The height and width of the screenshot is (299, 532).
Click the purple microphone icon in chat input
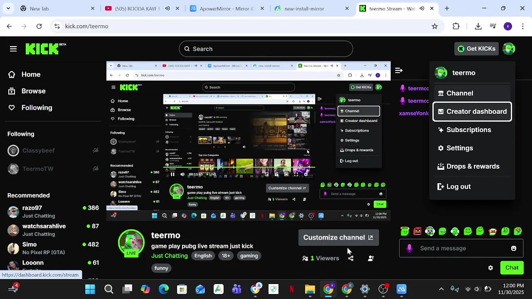click(x=409, y=248)
